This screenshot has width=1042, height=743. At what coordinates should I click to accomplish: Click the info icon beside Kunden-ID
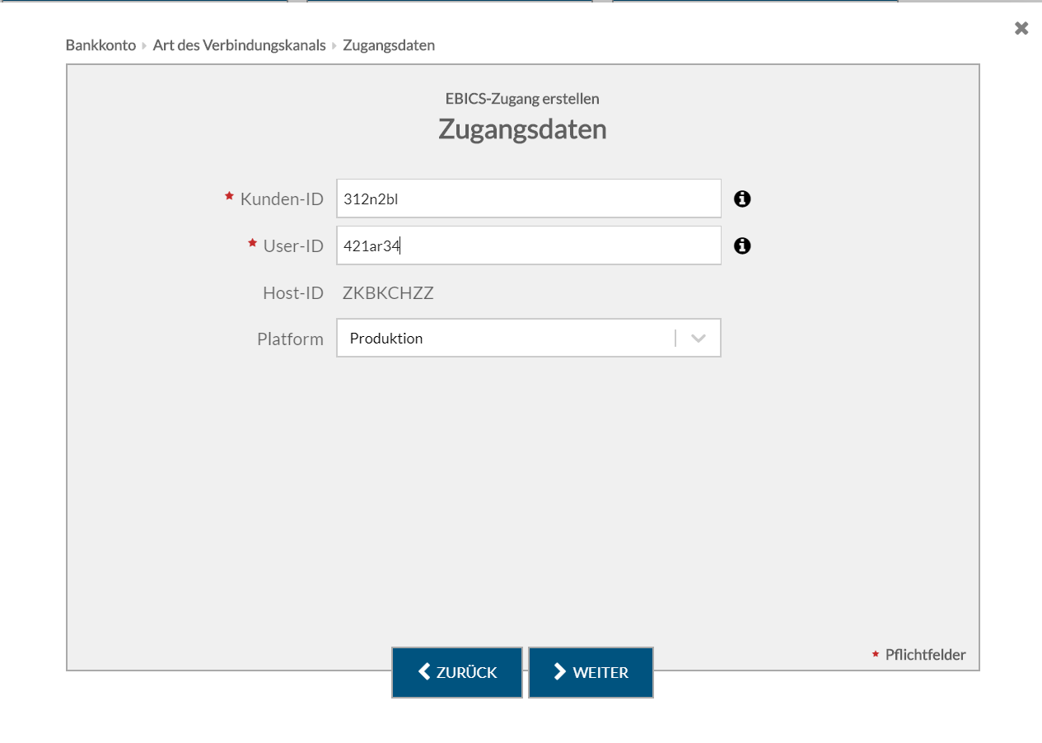coord(742,199)
